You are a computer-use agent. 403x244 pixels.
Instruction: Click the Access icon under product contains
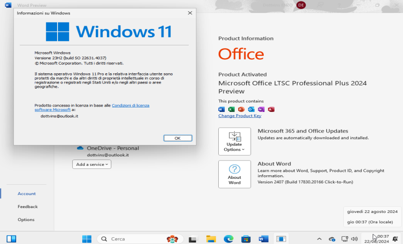point(271,109)
